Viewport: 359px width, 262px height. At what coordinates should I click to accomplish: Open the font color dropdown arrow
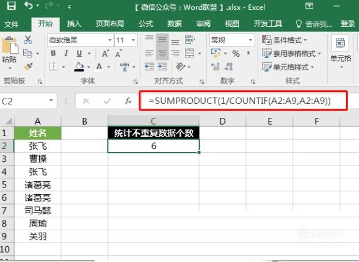pyautogui.click(x=109, y=67)
